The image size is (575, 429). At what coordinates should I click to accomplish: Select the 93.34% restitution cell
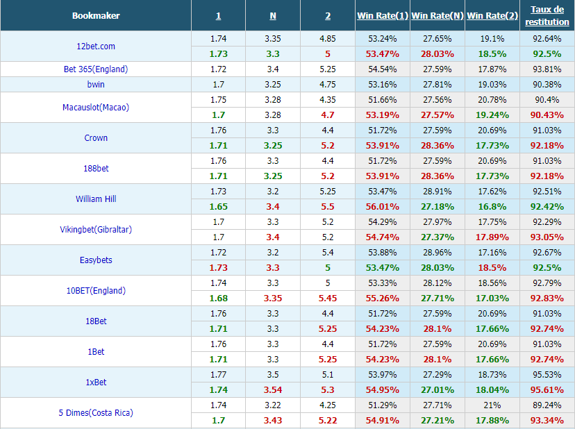pyautogui.click(x=547, y=420)
